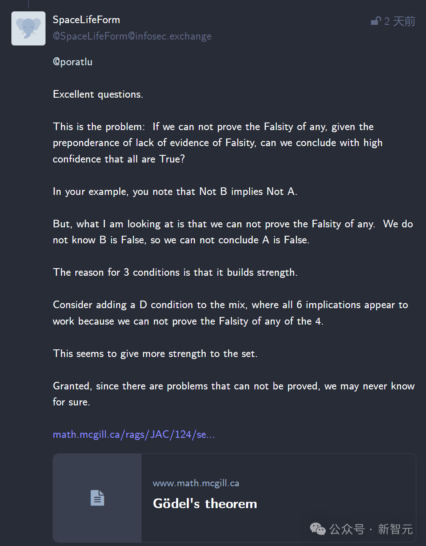Click the '2 天前' post timestamp
The width and height of the screenshot is (426, 546).
[399, 21]
